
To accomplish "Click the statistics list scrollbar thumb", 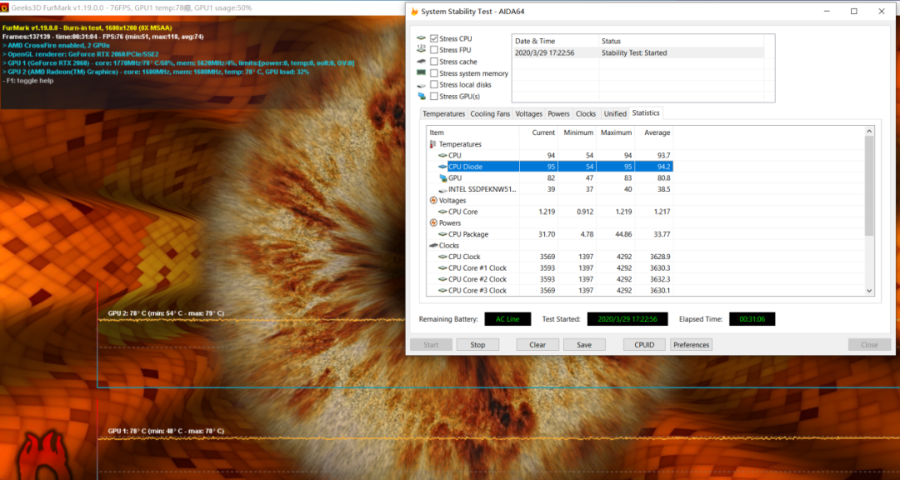I will [869, 186].
